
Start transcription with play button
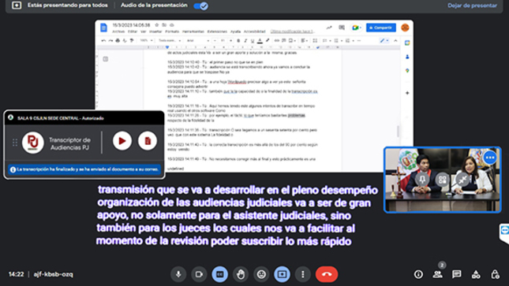coord(122,141)
